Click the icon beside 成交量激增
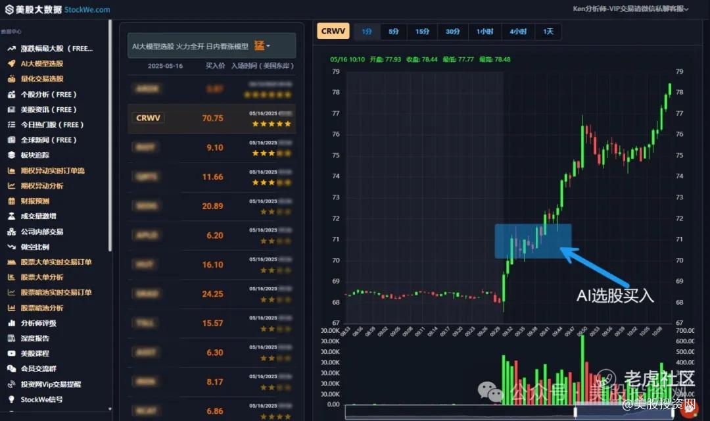The image size is (710, 421). click(x=11, y=216)
